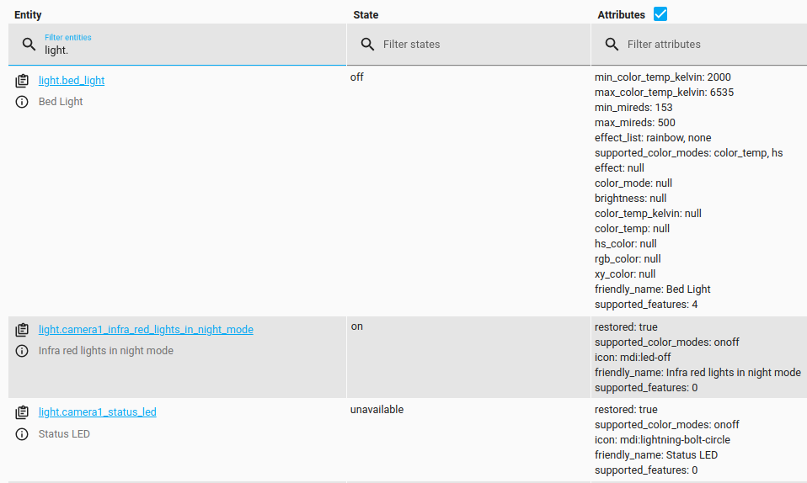
Task: Copy entity ID for camera1 infra red lights
Action: [x=22, y=330]
